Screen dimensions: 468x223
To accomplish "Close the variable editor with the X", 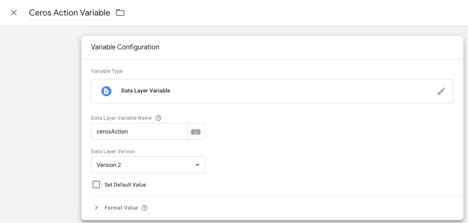I will [14, 13].
